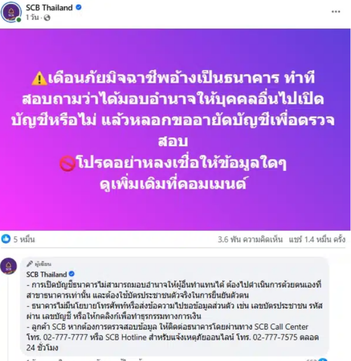351x361 pixels.
Task: Open the 1 วัน post timestamp
Action: pyautogui.click(x=32, y=18)
